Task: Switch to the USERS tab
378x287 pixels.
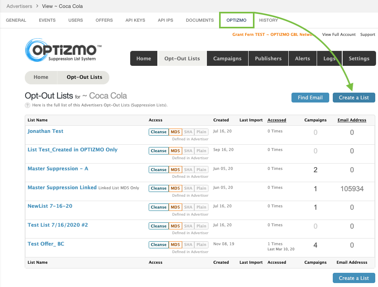Action: [76, 20]
